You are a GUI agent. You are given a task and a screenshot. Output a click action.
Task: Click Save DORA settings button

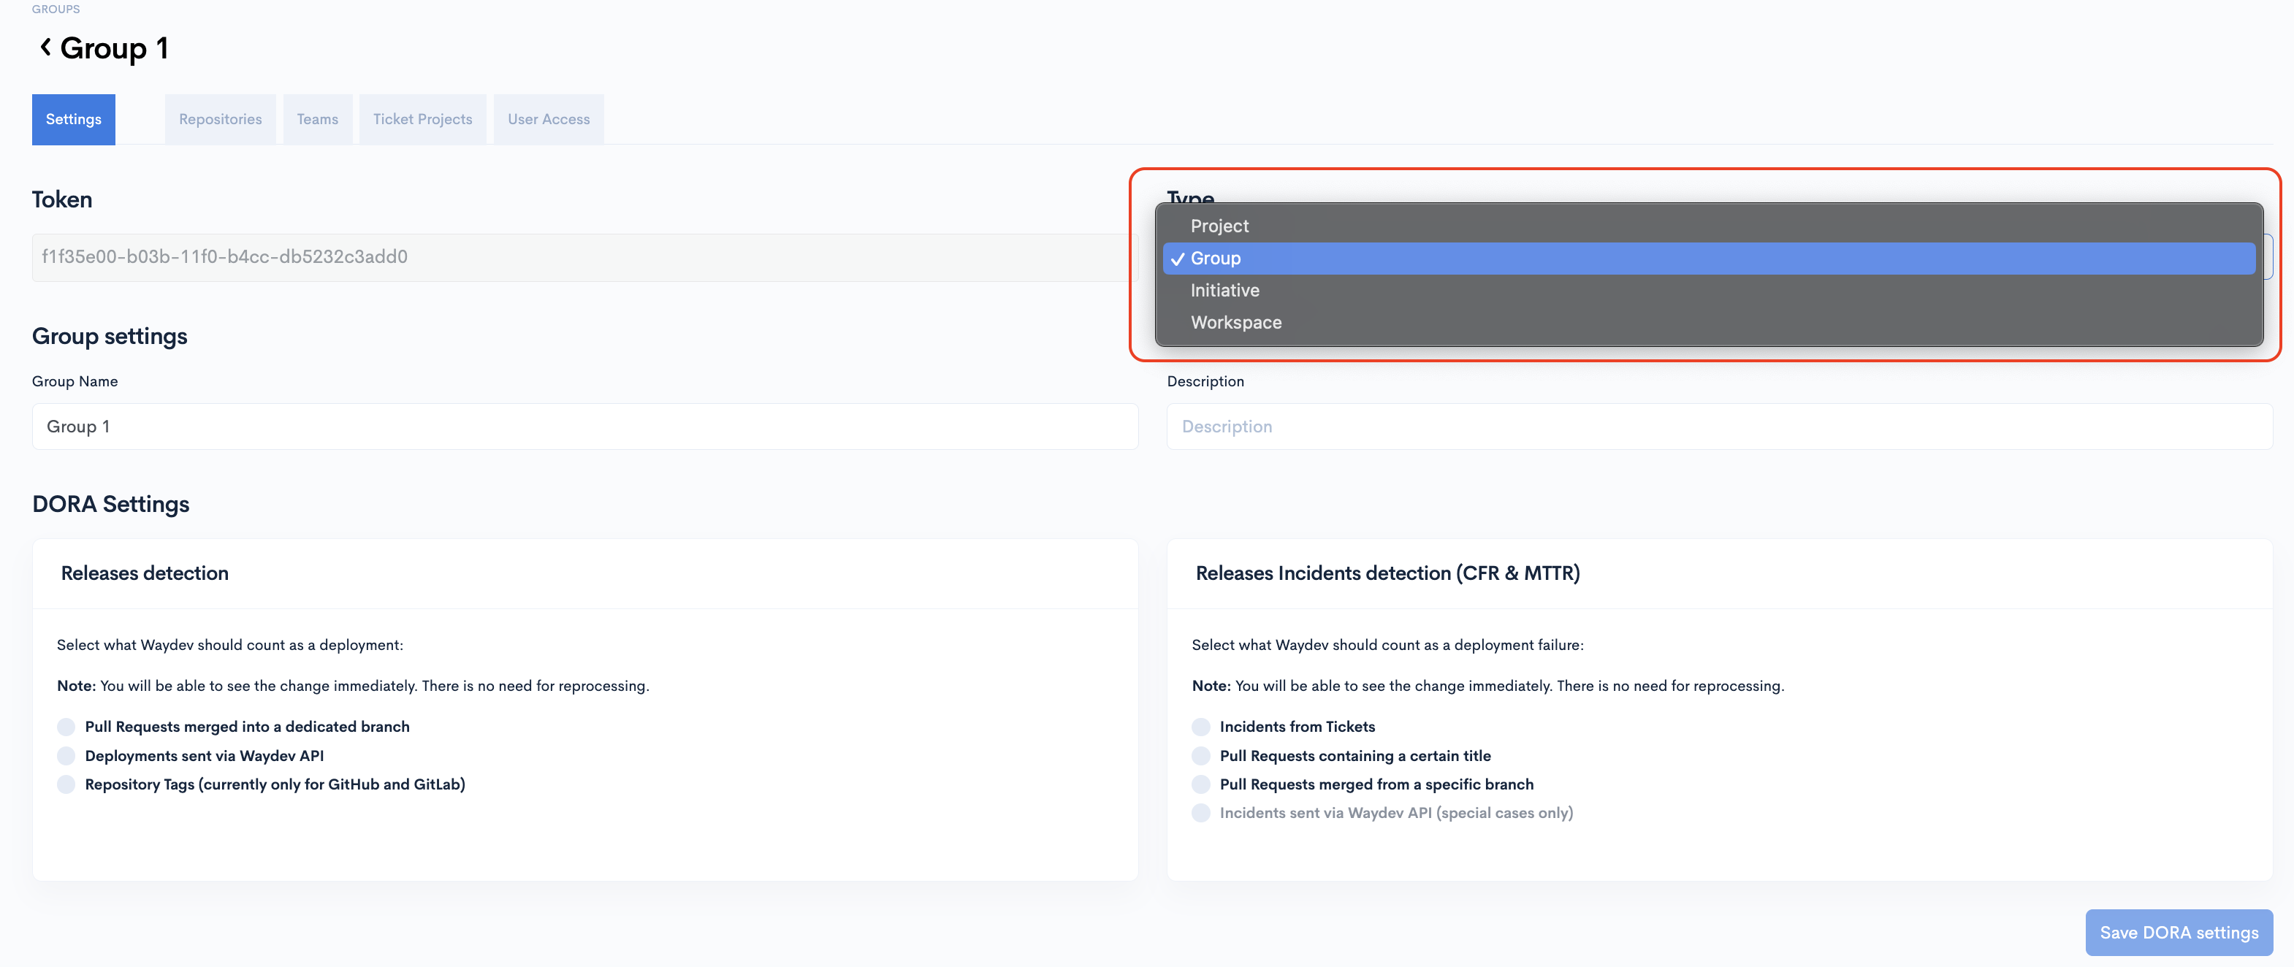click(x=2179, y=932)
